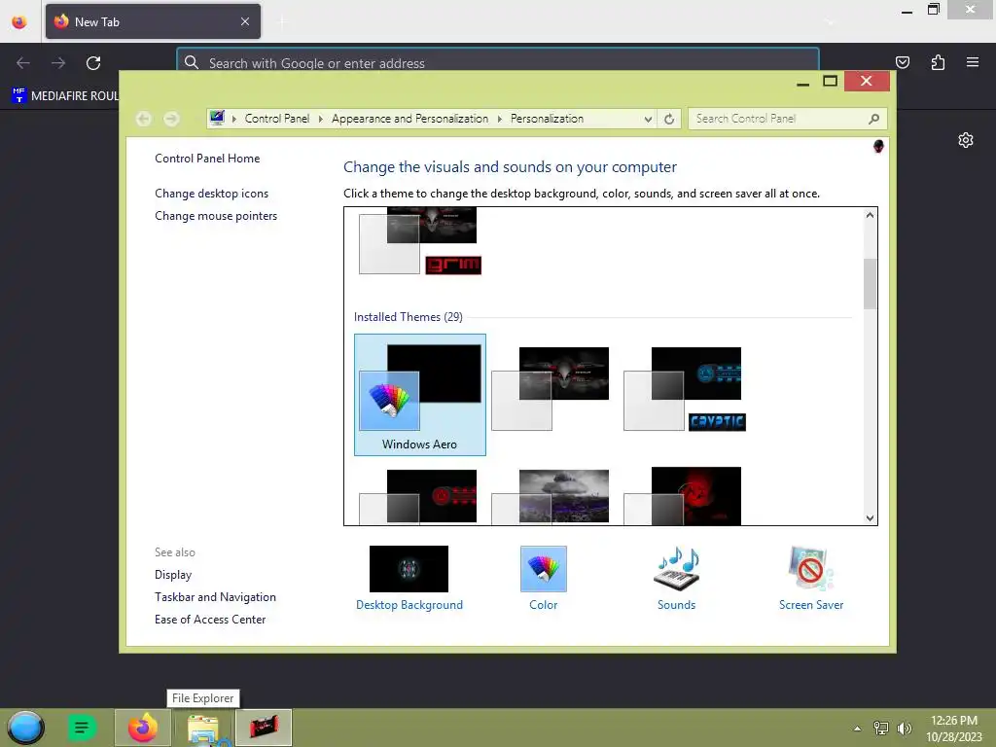The height and width of the screenshot is (747, 996).
Task: Switch to Firefox from the taskbar
Action: click(x=143, y=728)
